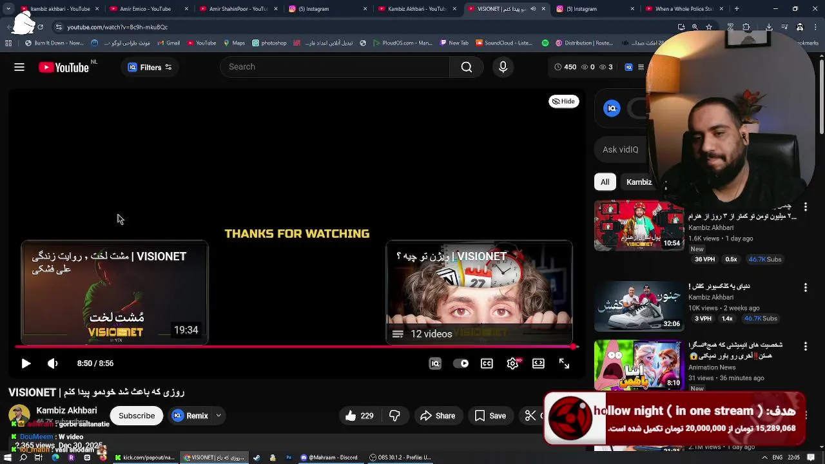The height and width of the screenshot is (464, 825).
Task: Open Kambiz Akhbari channel name link
Action: [x=66, y=411]
